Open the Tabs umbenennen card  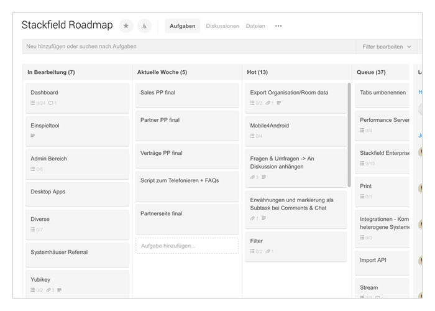point(382,95)
